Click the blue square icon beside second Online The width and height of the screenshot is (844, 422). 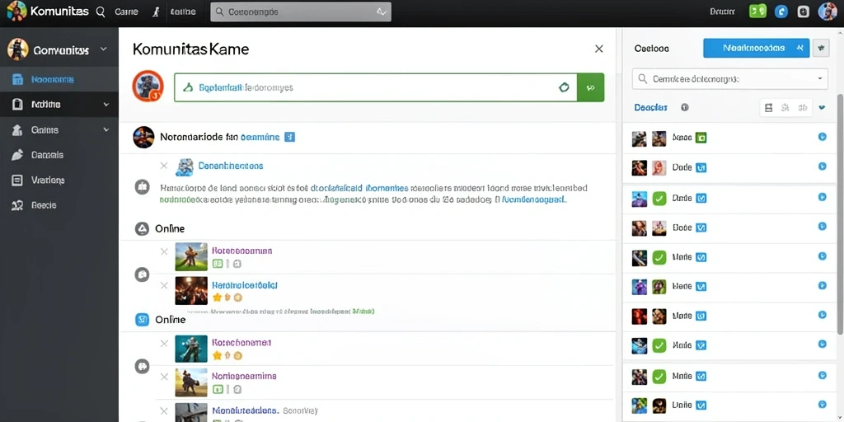[142, 320]
